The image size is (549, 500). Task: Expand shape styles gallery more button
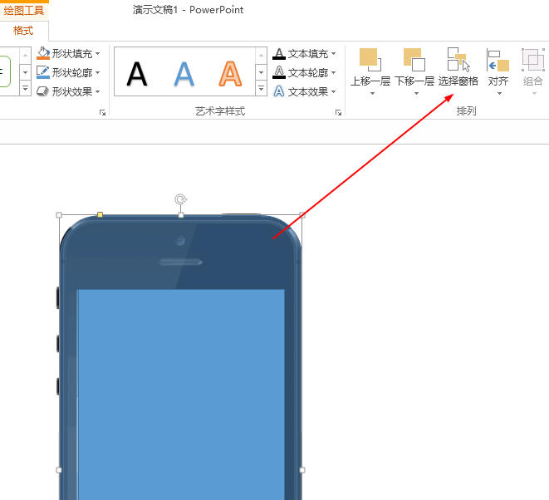point(25,88)
